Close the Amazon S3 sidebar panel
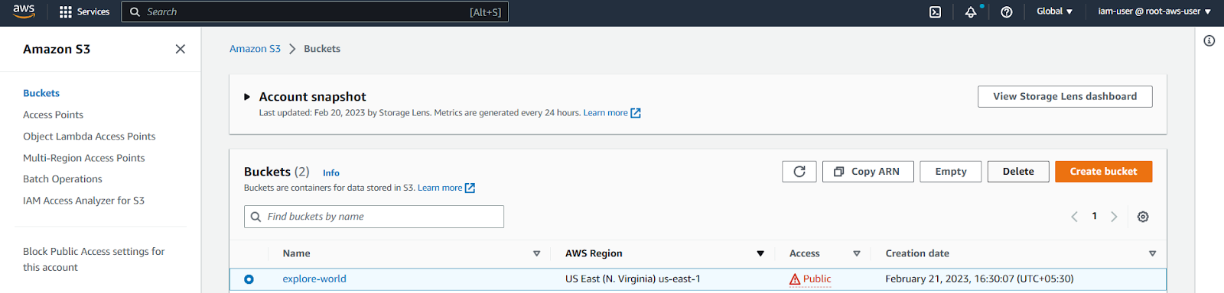Image resolution: width=1224 pixels, height=293 pixels. [181, 49]
